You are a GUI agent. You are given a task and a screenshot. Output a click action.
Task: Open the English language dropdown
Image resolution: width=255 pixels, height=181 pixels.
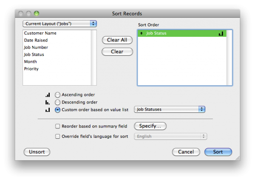170,136
